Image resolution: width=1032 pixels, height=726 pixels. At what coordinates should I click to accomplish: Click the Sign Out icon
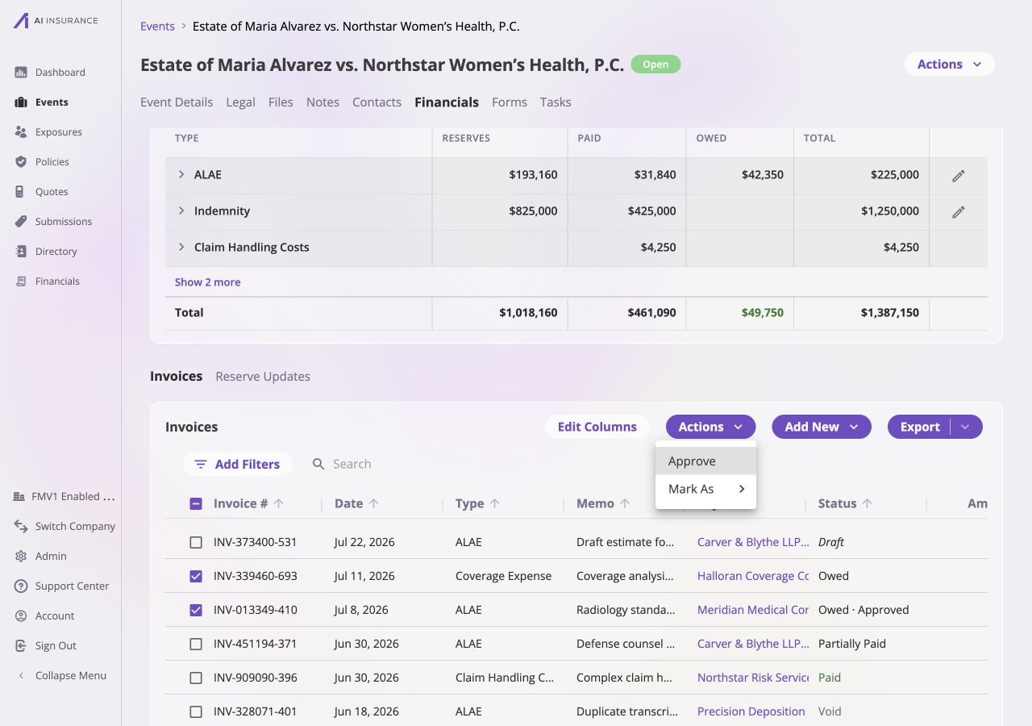tap(21, 646)
